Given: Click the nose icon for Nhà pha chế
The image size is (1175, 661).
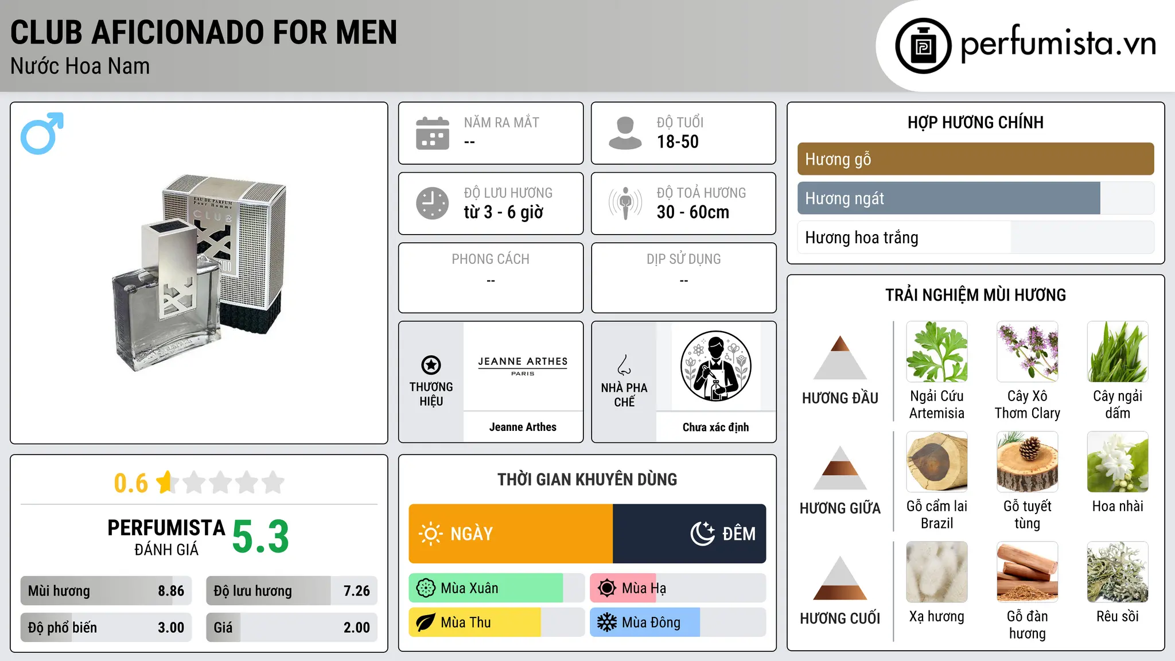Looking at the screenshot, I should (x=624, y=365).
